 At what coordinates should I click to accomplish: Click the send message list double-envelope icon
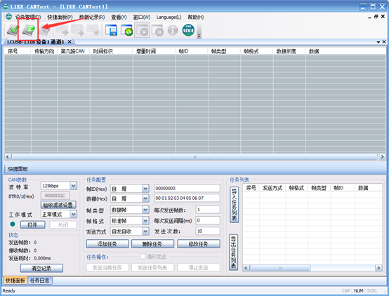[x=77, y=30]
